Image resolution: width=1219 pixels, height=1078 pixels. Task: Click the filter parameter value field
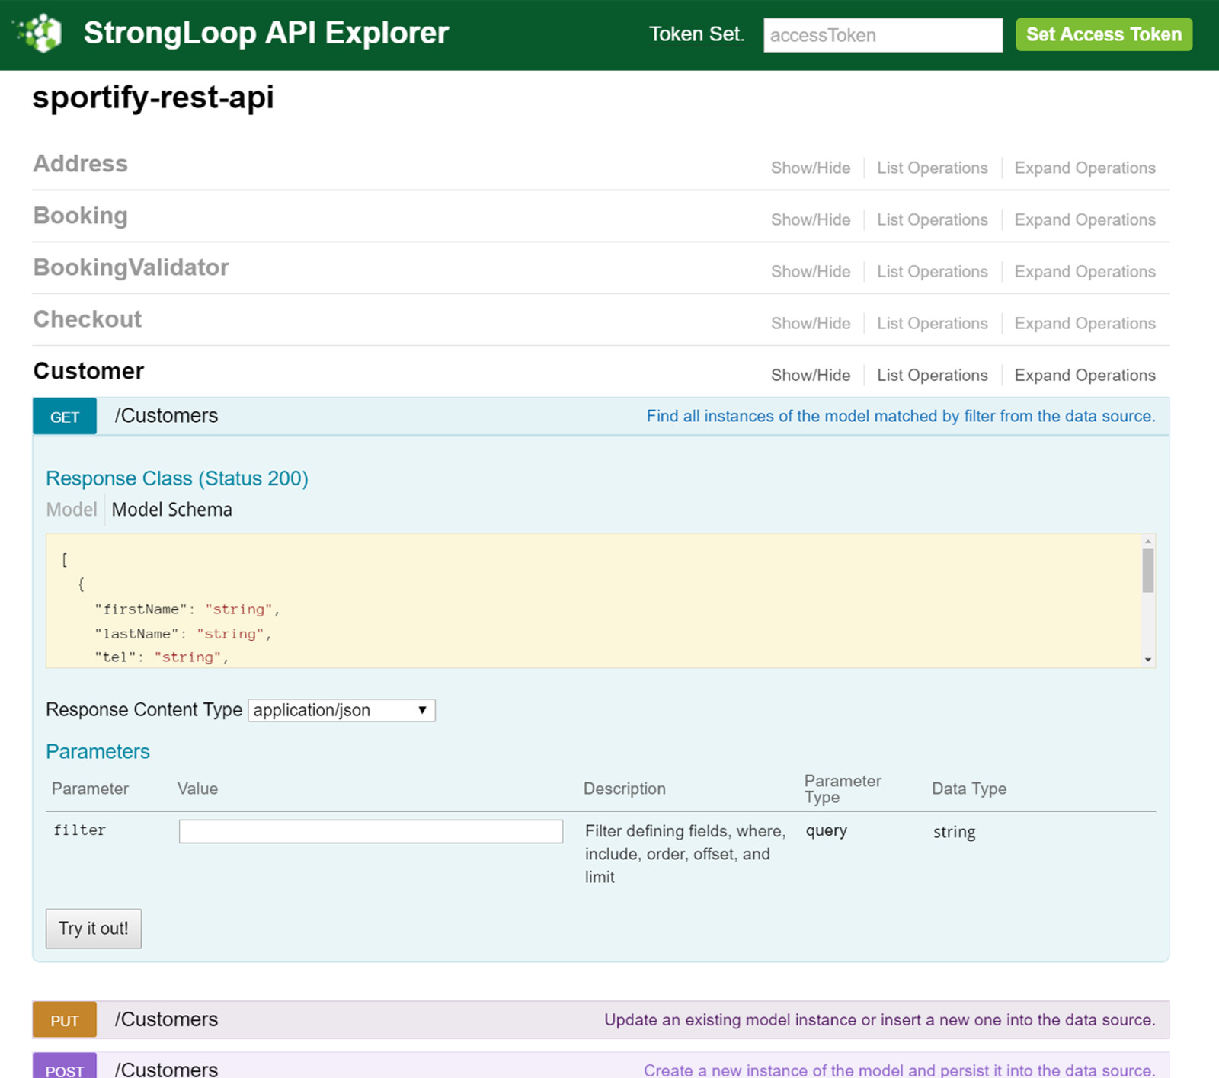click(x=371, y=831)
